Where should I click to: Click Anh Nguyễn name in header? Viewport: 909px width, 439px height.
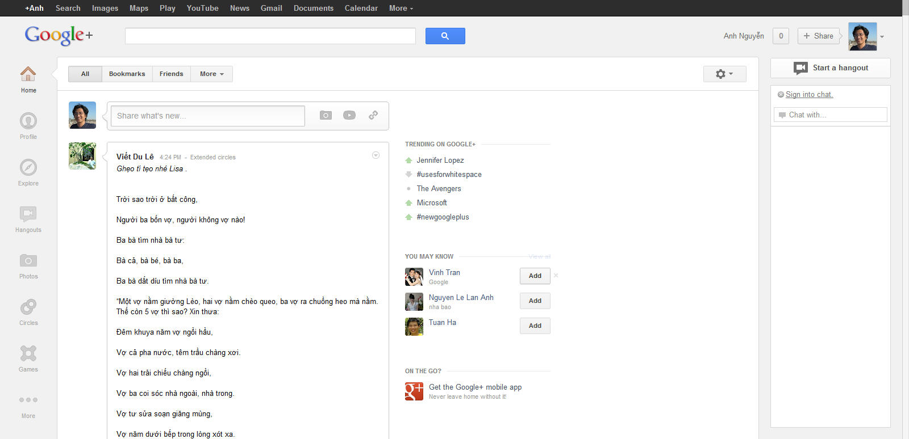pyautogui.click(x=744, y=36)
